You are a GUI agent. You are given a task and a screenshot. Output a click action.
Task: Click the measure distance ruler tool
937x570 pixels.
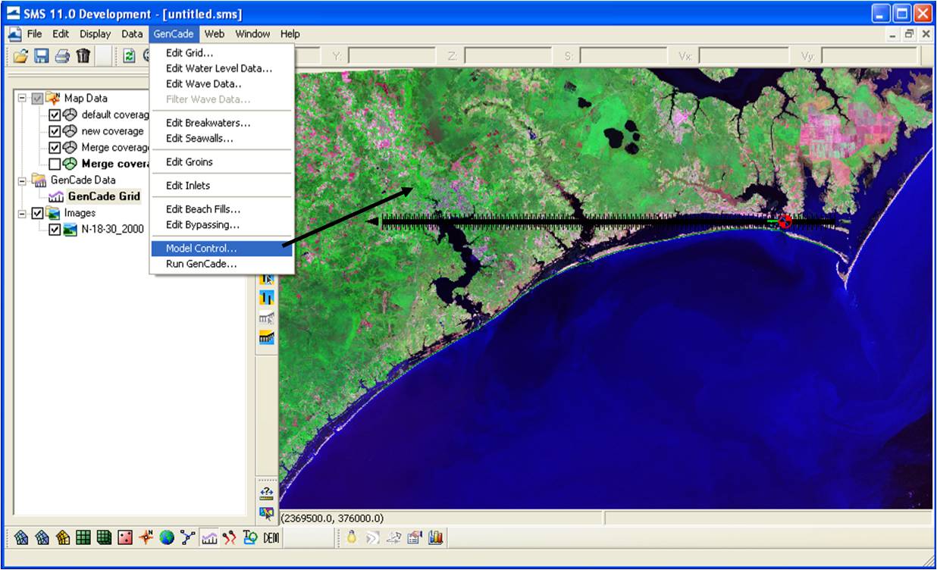pyautogui.click(x=266, y=493)
